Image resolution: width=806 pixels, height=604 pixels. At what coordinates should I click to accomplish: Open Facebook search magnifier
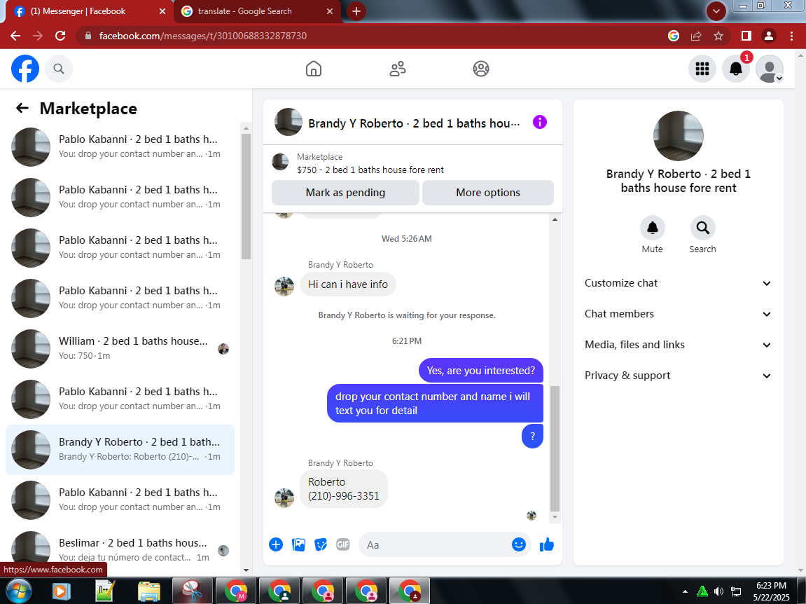click(59, 69)
